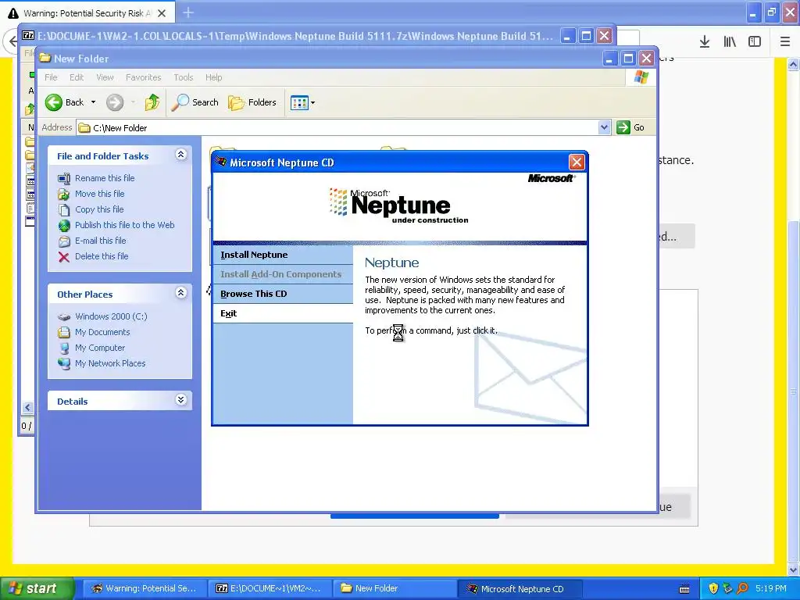Viewport: 800px width, 600px height.
Task: Click the Windows Start button
Action: tap(37, 588)
